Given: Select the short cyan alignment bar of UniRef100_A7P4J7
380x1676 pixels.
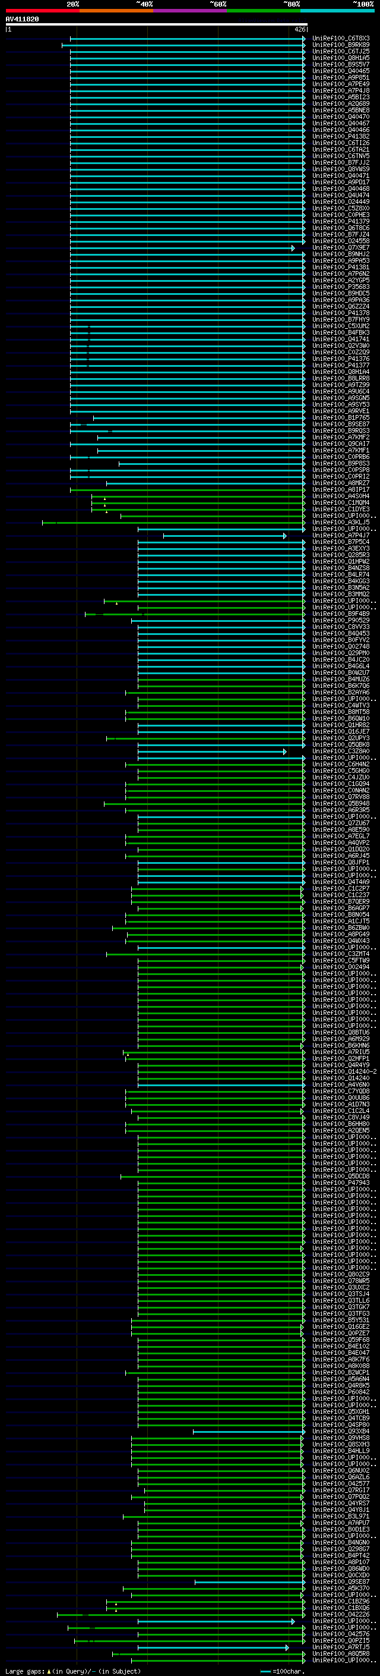Looking at the screenshot, I should 225,536.
